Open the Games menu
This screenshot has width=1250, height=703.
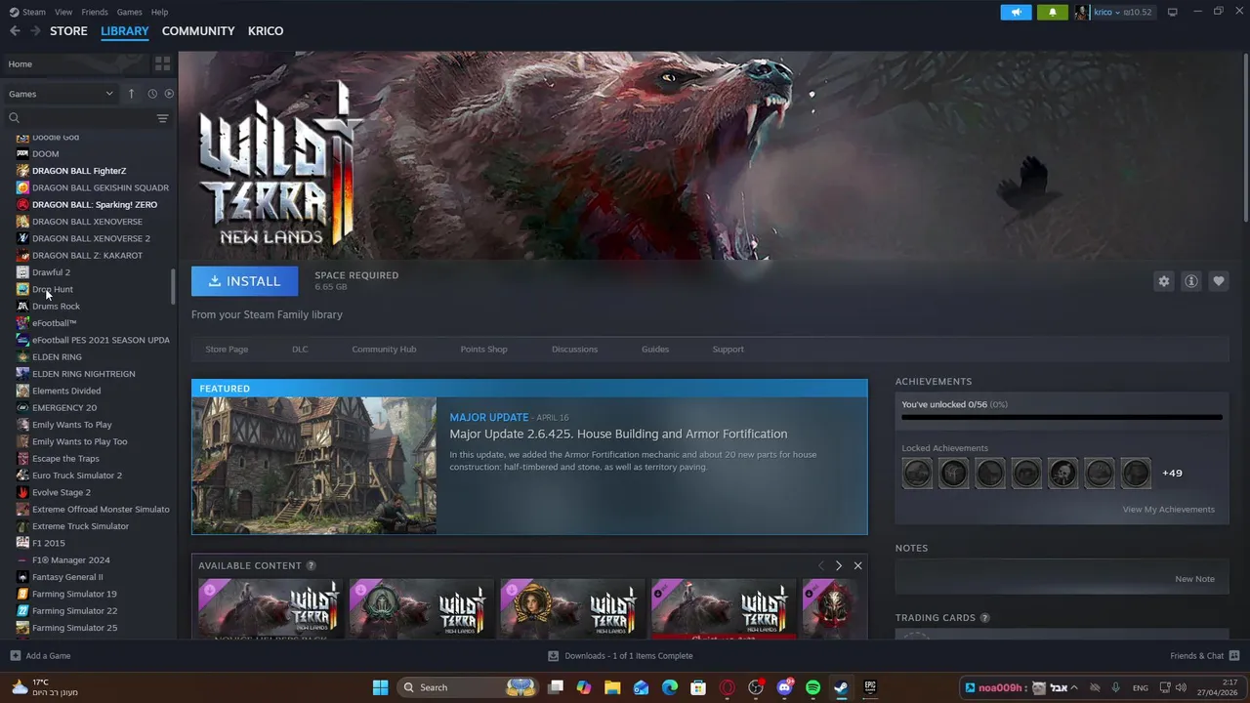[129, 12]
